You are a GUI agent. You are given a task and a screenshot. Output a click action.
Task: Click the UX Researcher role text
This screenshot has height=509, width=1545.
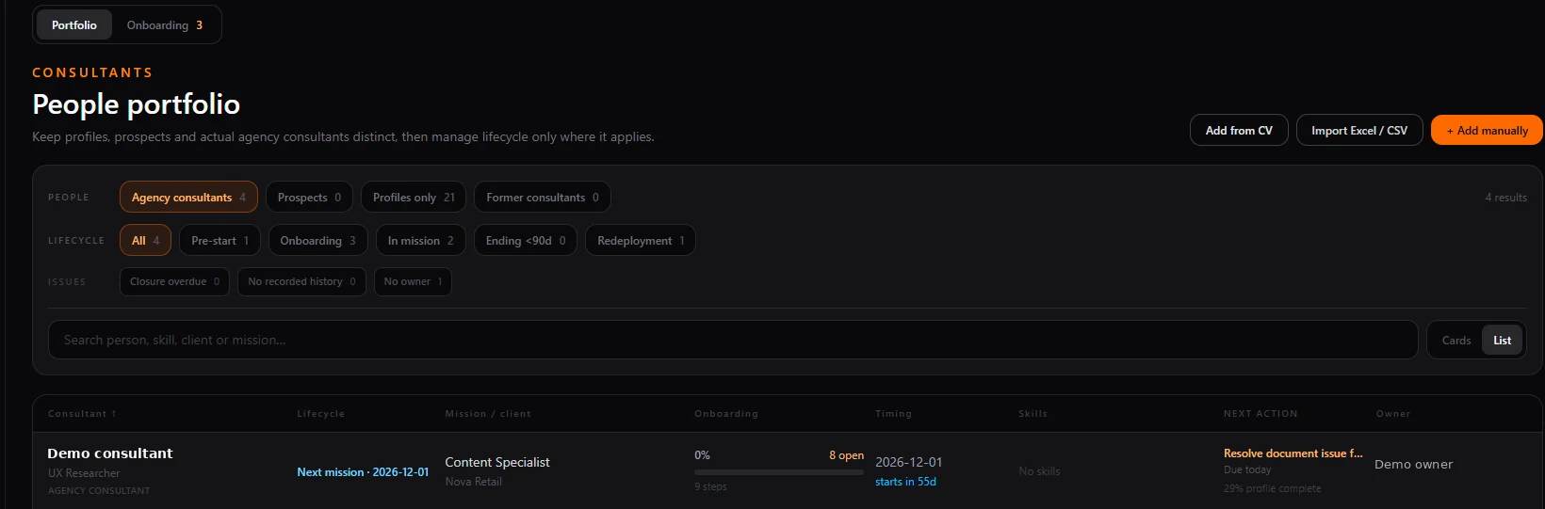click(84, 473)
